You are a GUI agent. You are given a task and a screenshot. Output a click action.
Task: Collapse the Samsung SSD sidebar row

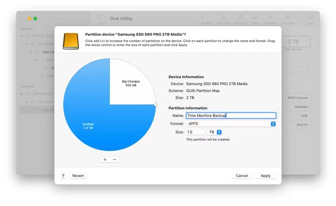click(22, 94)
